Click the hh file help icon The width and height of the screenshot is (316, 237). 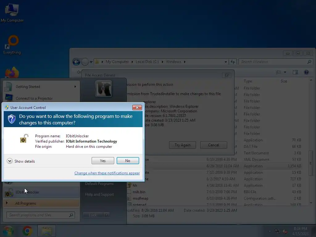coord(129,185)
